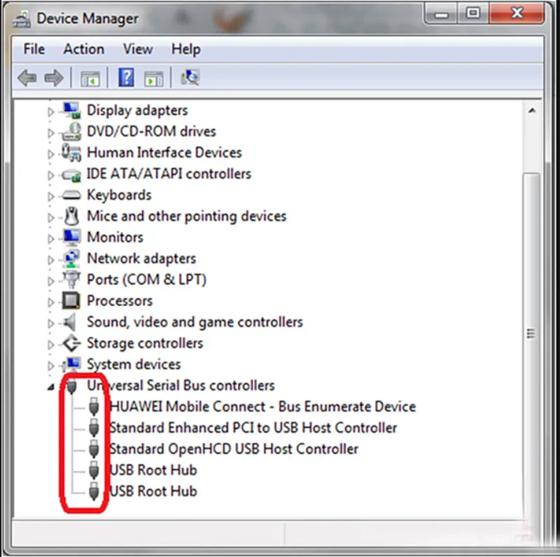
Task: Select Standard Enhanced PCI to USB Host Controller
Action: (253, 427)
